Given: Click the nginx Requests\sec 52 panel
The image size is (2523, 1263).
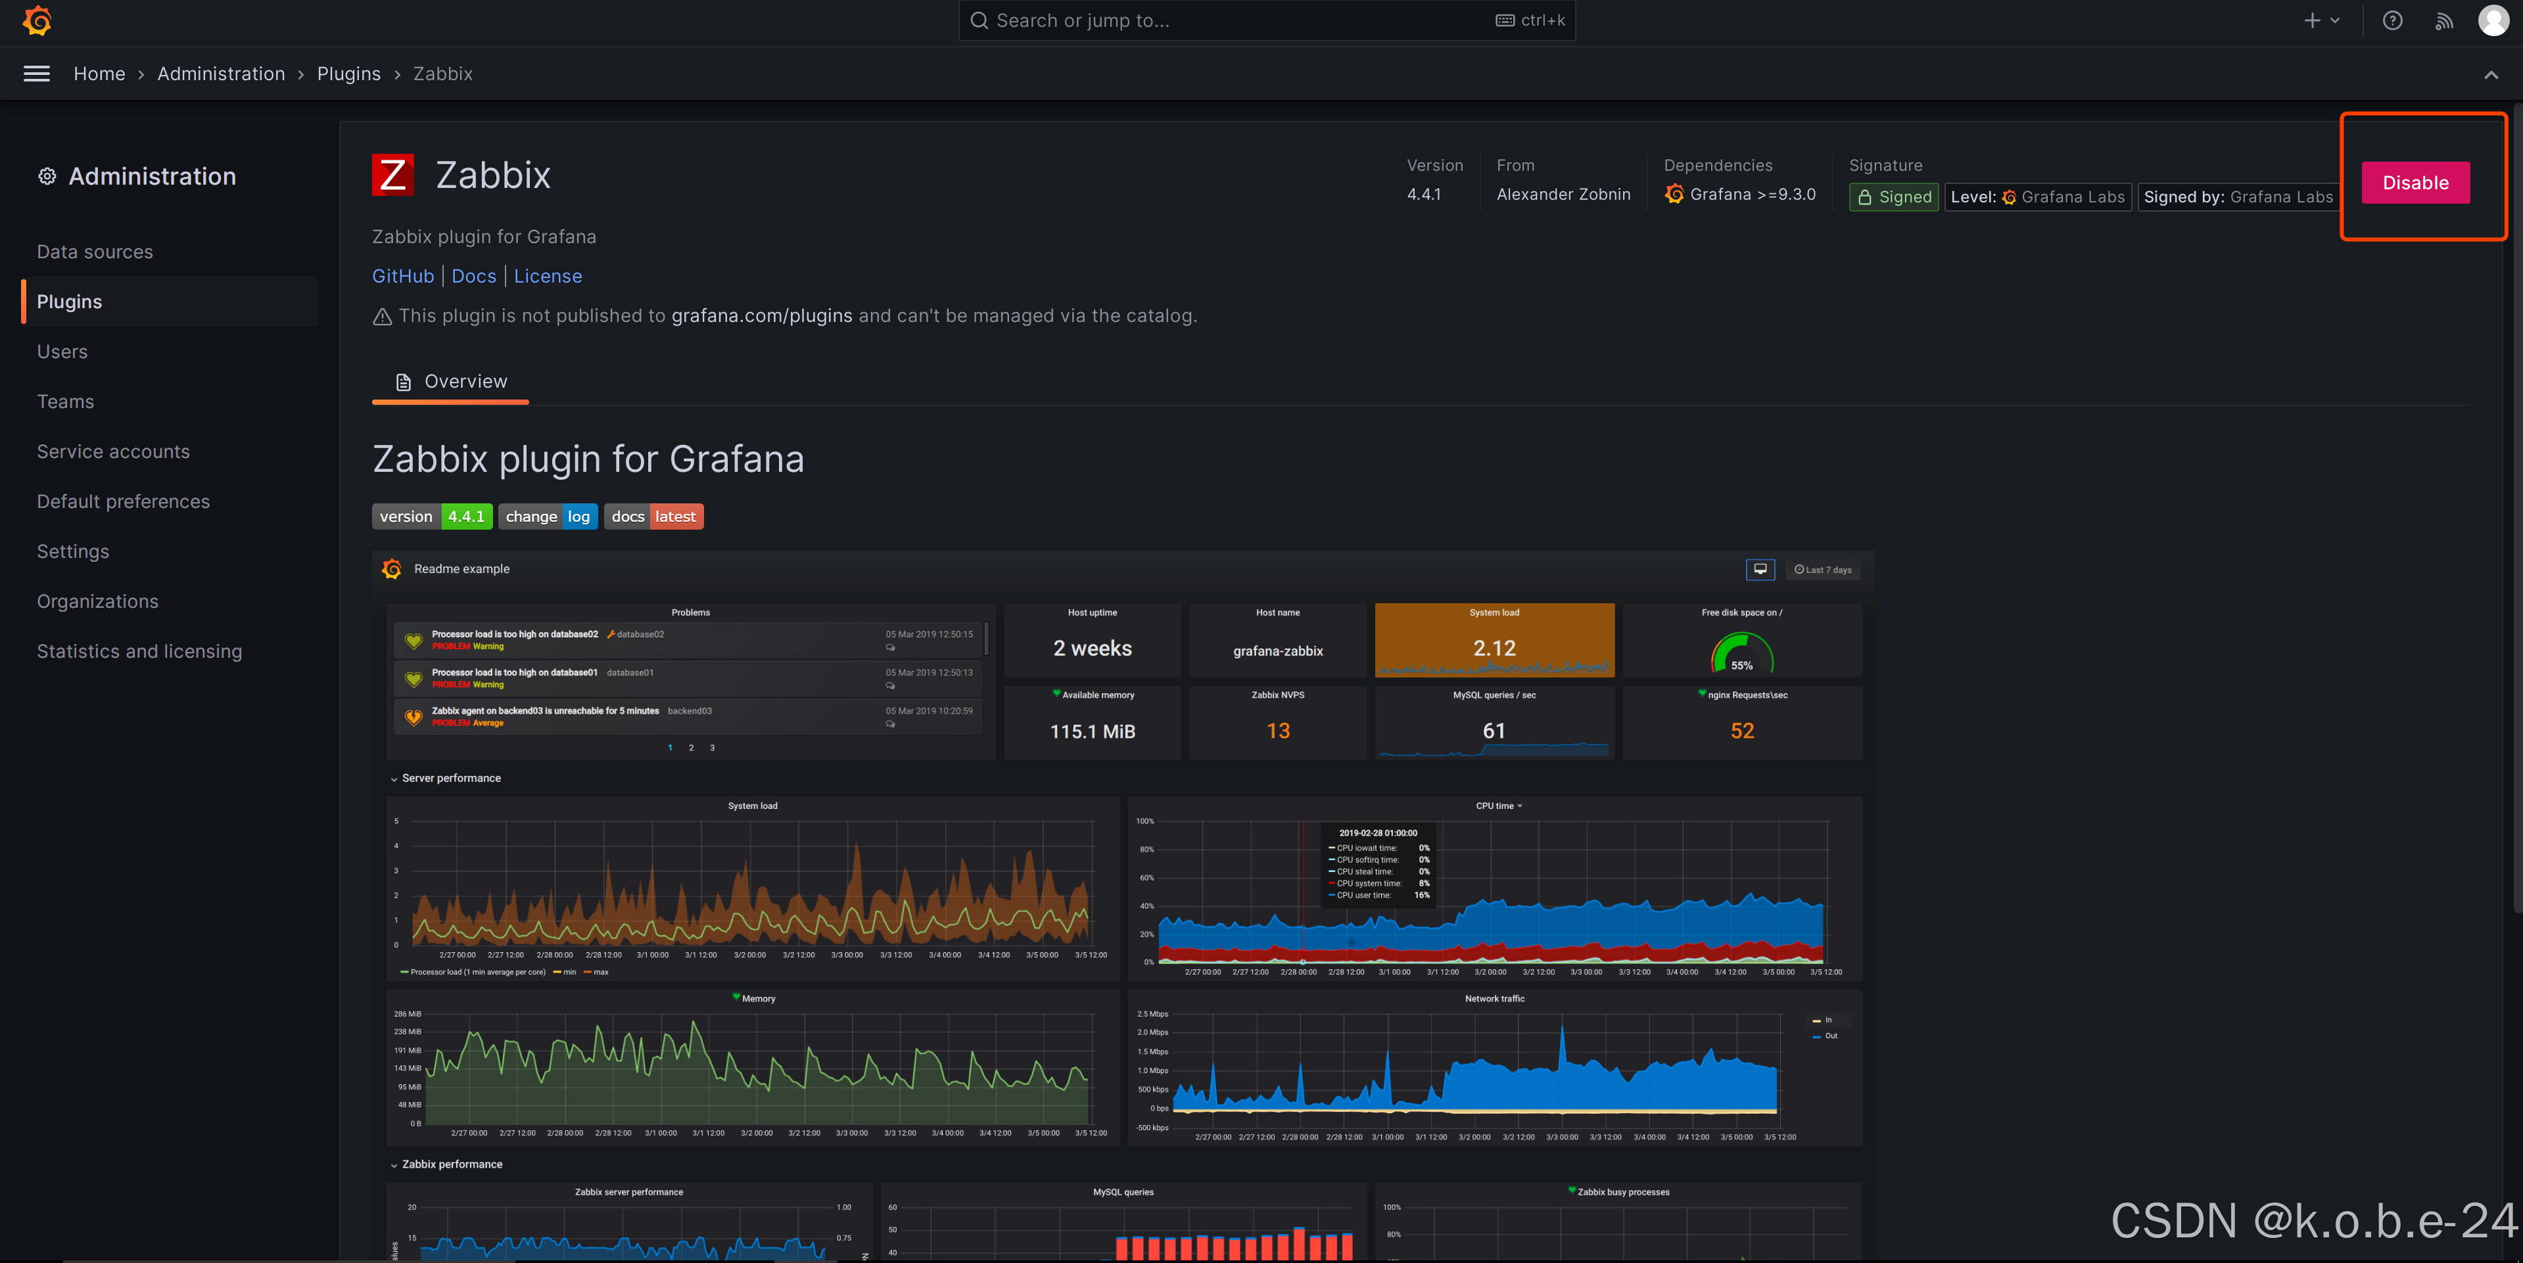Looking at the screenshot, I should pos(1741,723).
